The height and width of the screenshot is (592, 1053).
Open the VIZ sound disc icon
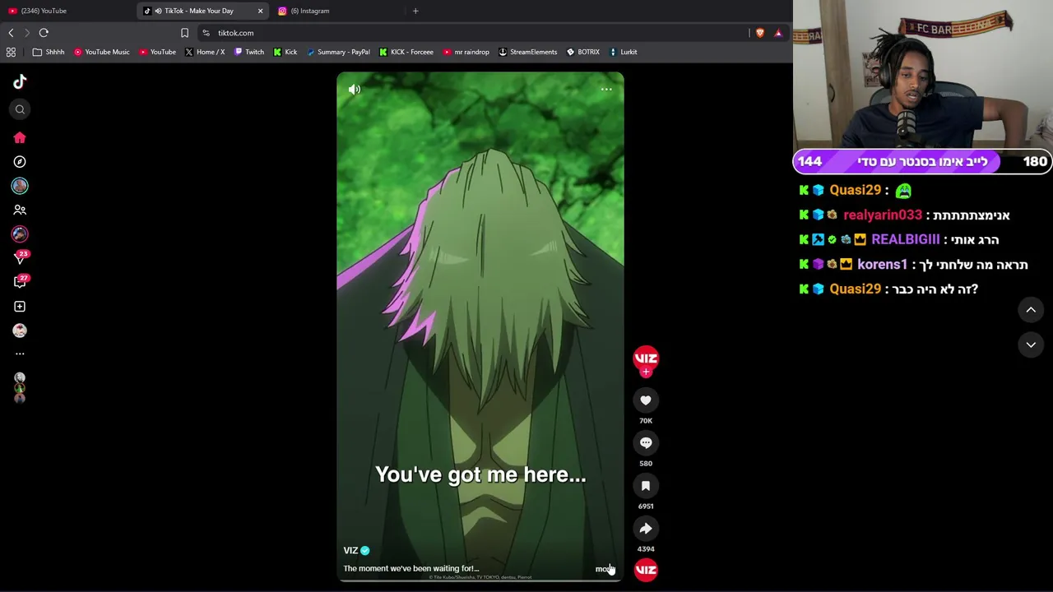click(x=646, y=570)
